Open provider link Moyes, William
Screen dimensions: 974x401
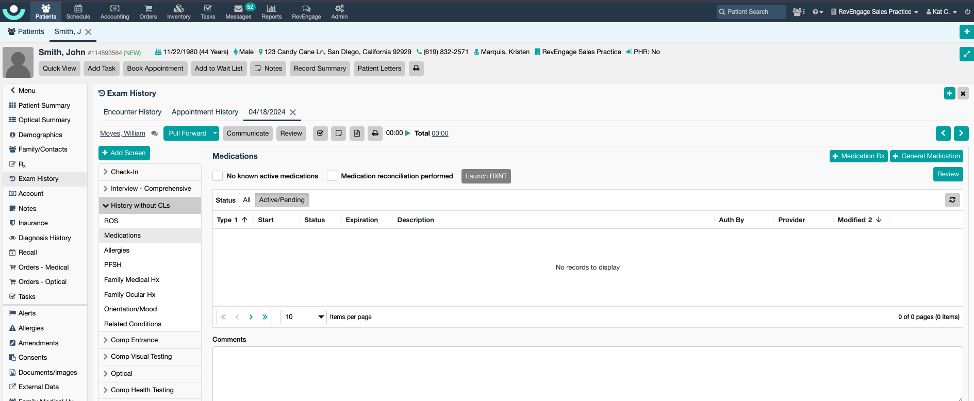tap(123, 133)
